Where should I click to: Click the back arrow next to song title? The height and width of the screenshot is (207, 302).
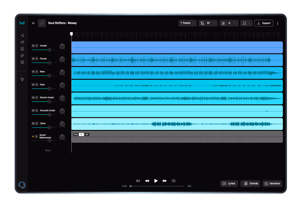34,23
